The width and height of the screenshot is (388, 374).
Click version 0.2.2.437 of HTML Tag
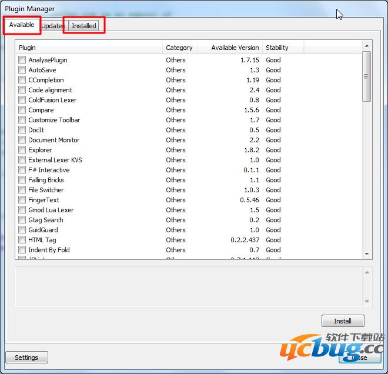pos(245,240)
